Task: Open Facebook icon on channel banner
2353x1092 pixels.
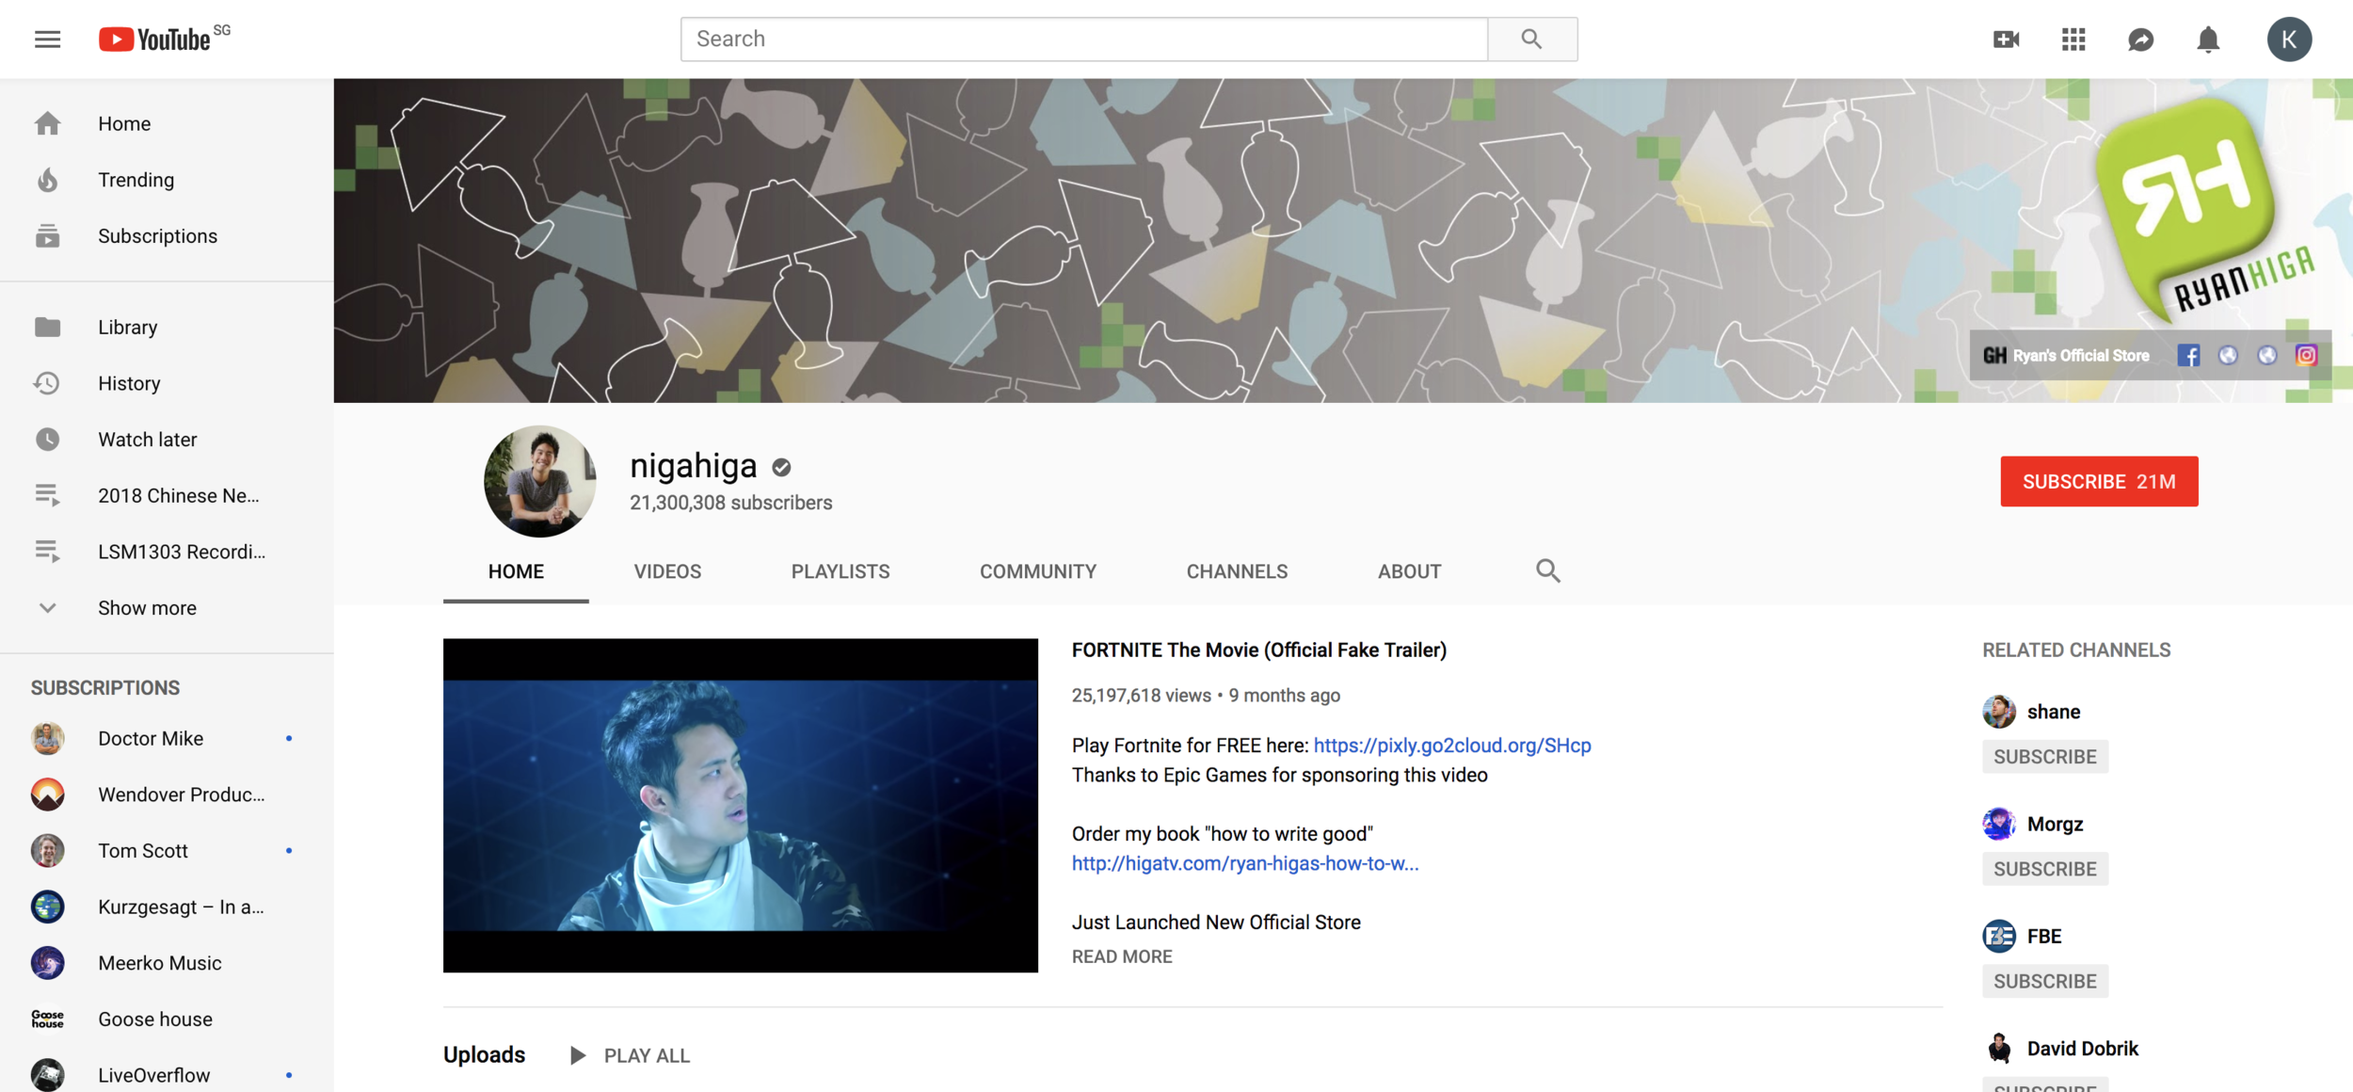Action: [x=2188, y=355]
